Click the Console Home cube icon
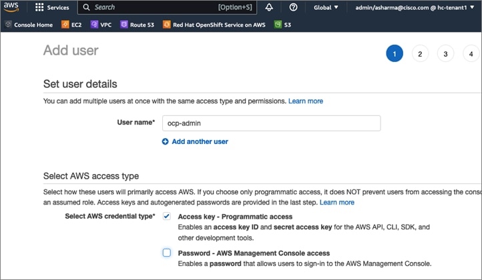The height and width of the screenshot is (280, 482). 8,24
